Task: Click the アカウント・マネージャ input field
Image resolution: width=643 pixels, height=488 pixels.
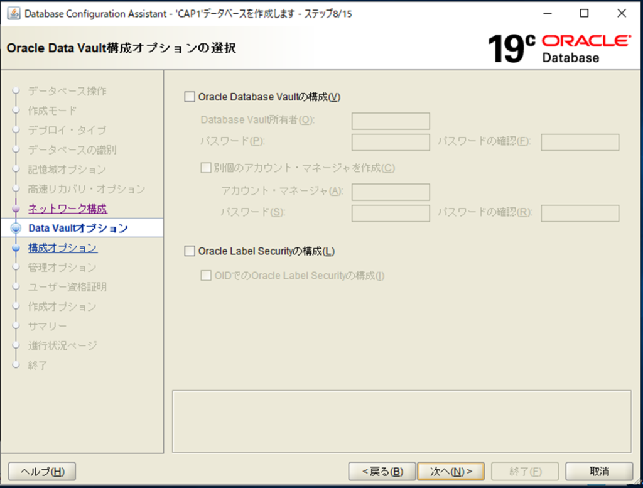Action: 391,192
